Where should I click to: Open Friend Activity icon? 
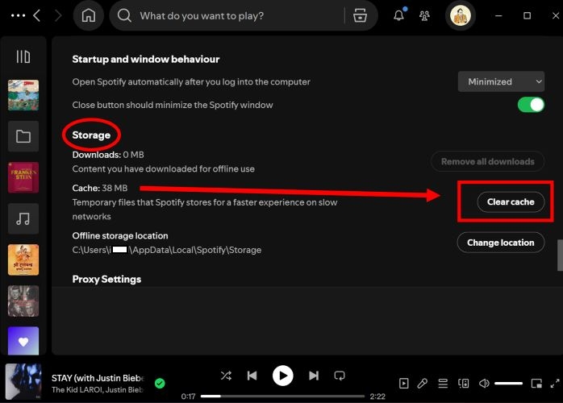pyautogui.click(x=424, y=16)
